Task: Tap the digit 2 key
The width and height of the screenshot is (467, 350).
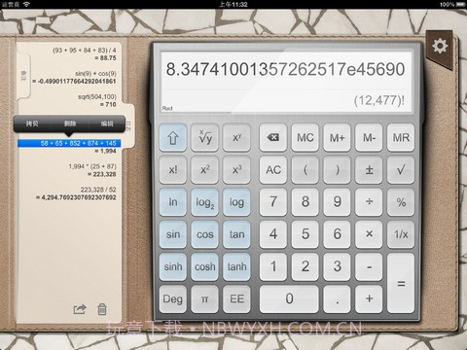Action: point(305,266)
